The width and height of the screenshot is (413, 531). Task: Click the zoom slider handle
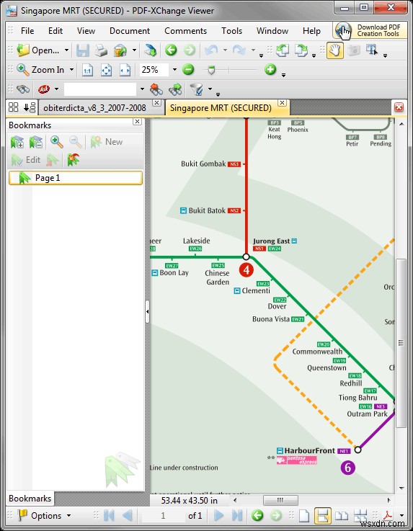(x=211, y=70)
